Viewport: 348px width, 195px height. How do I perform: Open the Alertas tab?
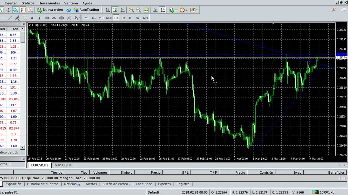91,184
